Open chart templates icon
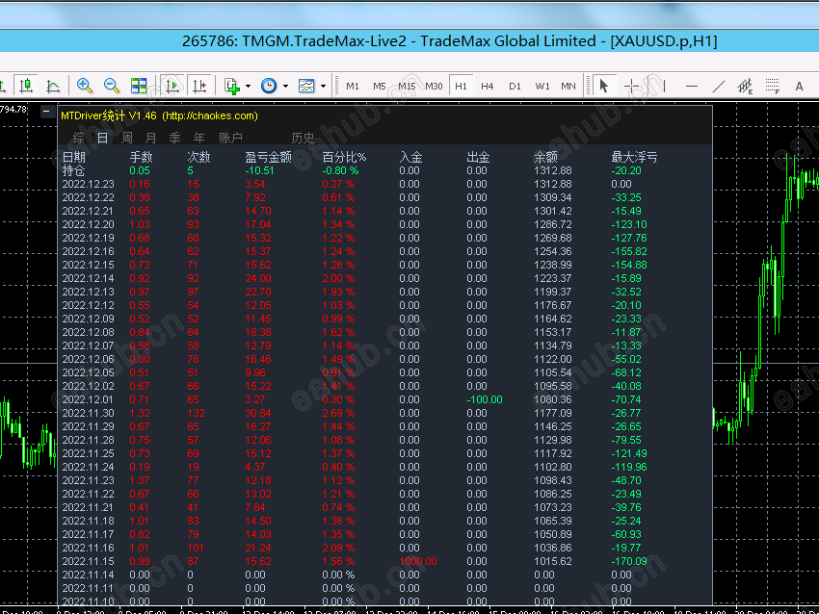The image size is (819, 614). [306, 85]
